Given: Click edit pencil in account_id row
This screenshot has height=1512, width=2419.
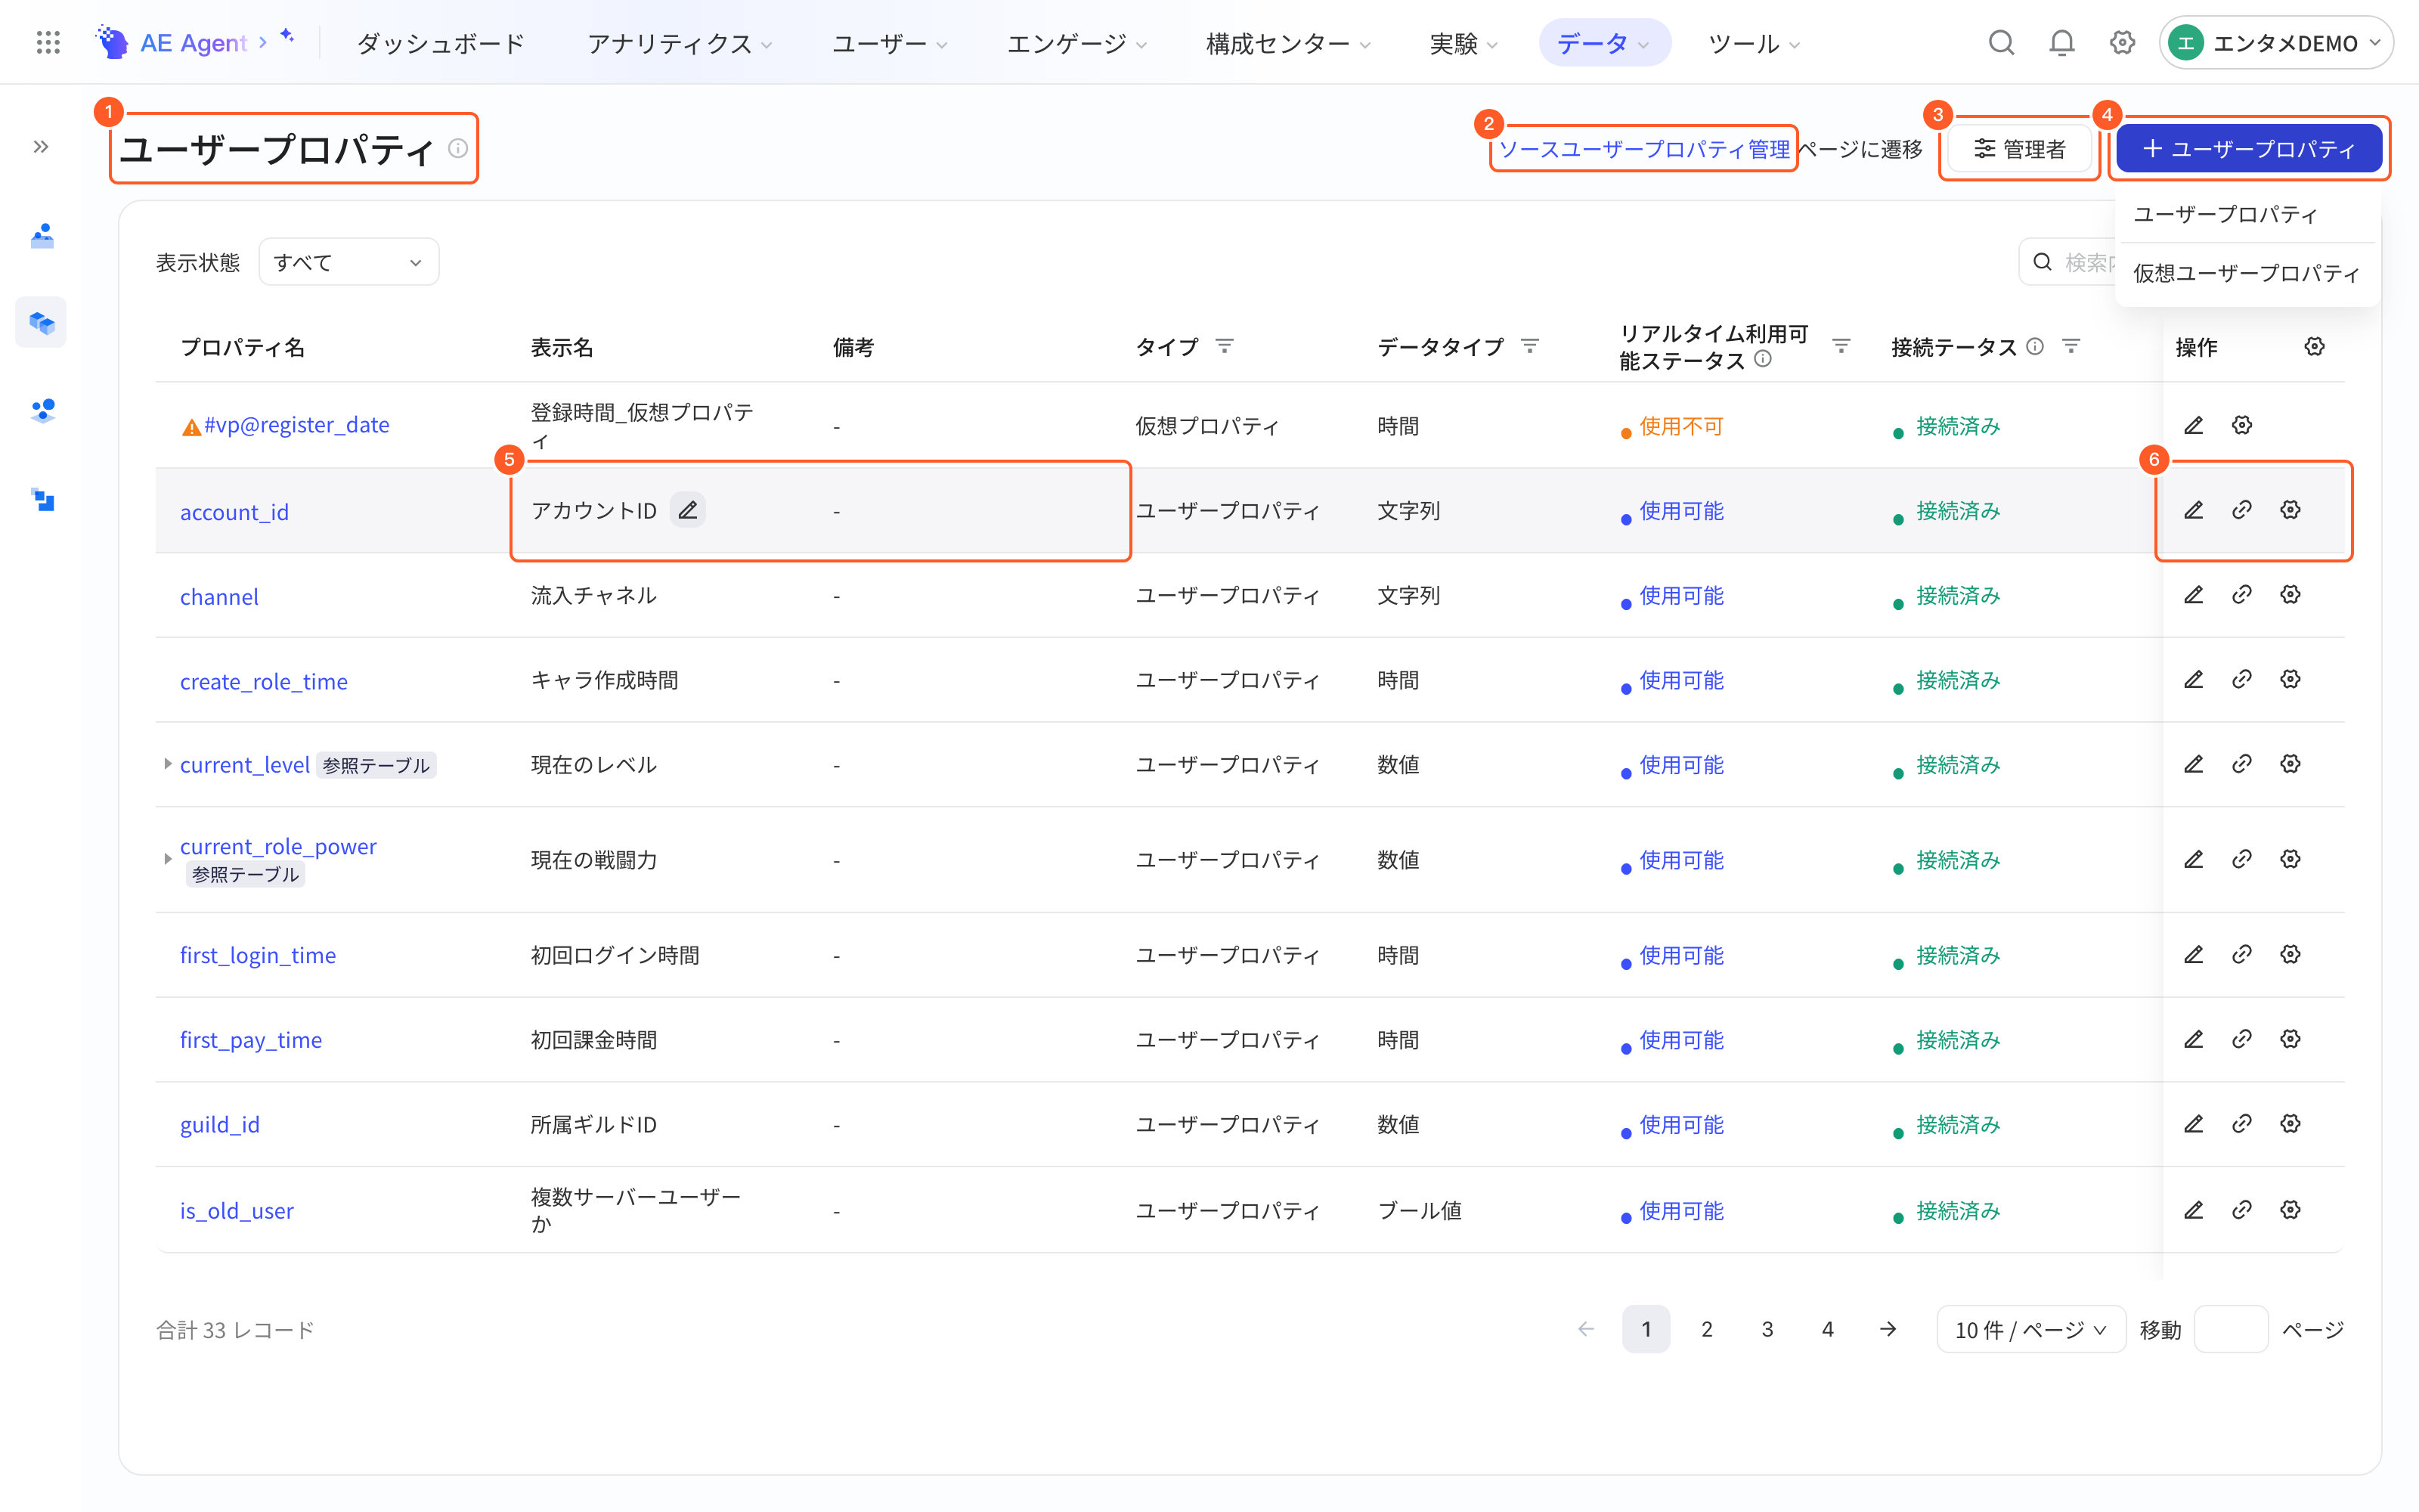Looking at the screenshot, I should (x=2193, y=510).
